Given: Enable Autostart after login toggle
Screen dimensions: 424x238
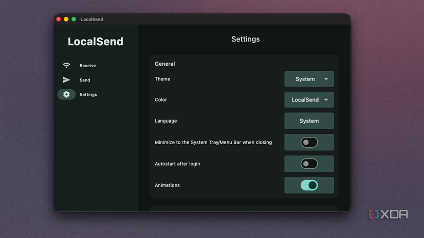Looking at the screenshot, I should tap(309, 164).
